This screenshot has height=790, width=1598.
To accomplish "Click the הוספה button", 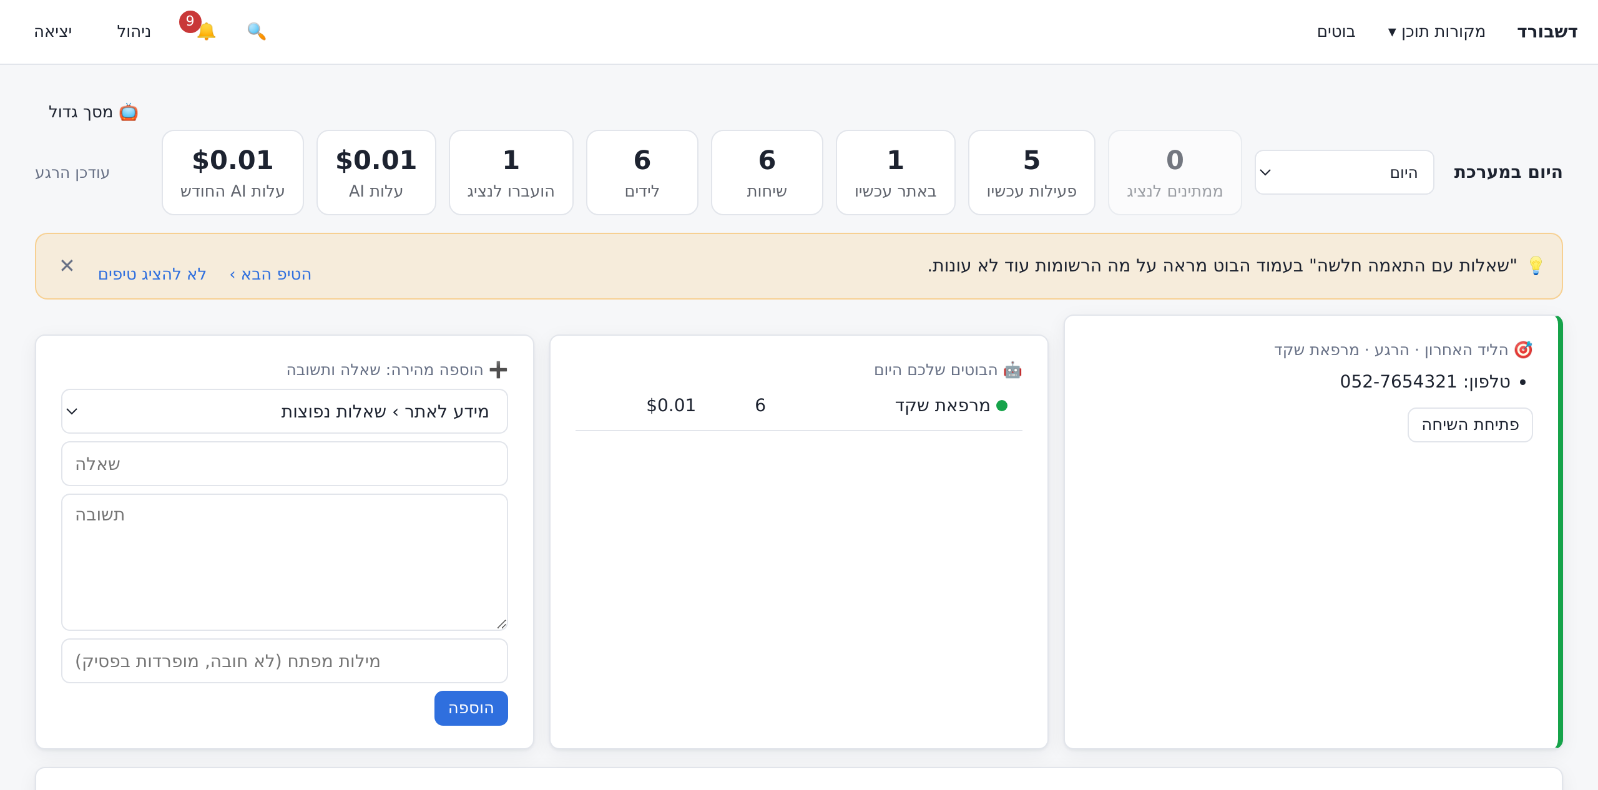I will click(471, 708).
